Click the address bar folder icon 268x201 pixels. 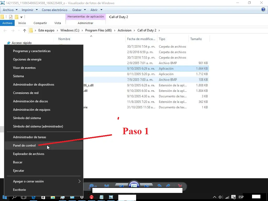pos(31,30)
